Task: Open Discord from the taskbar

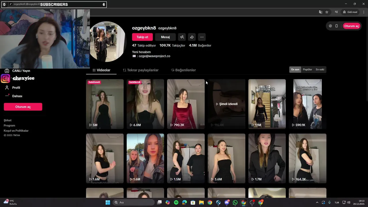Action: point(227,202)
